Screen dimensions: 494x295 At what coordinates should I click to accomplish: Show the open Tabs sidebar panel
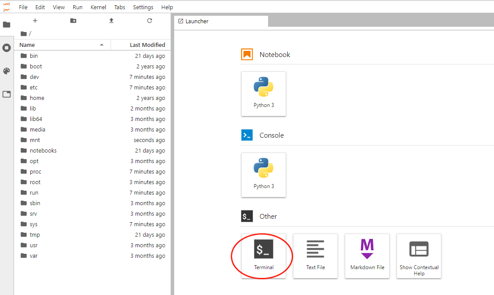click(x=7, y=94)
